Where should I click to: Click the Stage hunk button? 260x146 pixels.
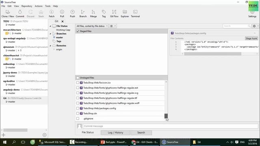[251, 39]
